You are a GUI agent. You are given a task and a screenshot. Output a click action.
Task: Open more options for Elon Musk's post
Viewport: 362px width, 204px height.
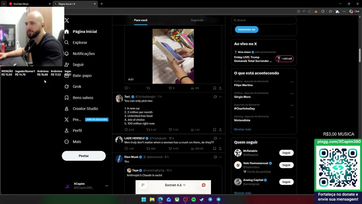pos(220,157)
